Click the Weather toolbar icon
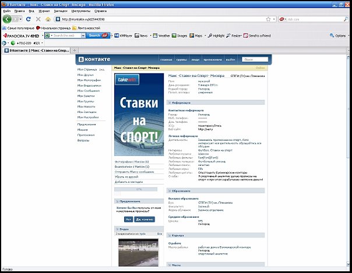Image resolution: width=352 pixels, height=273 pixels. pyautogui.click(x=161, y=36)
